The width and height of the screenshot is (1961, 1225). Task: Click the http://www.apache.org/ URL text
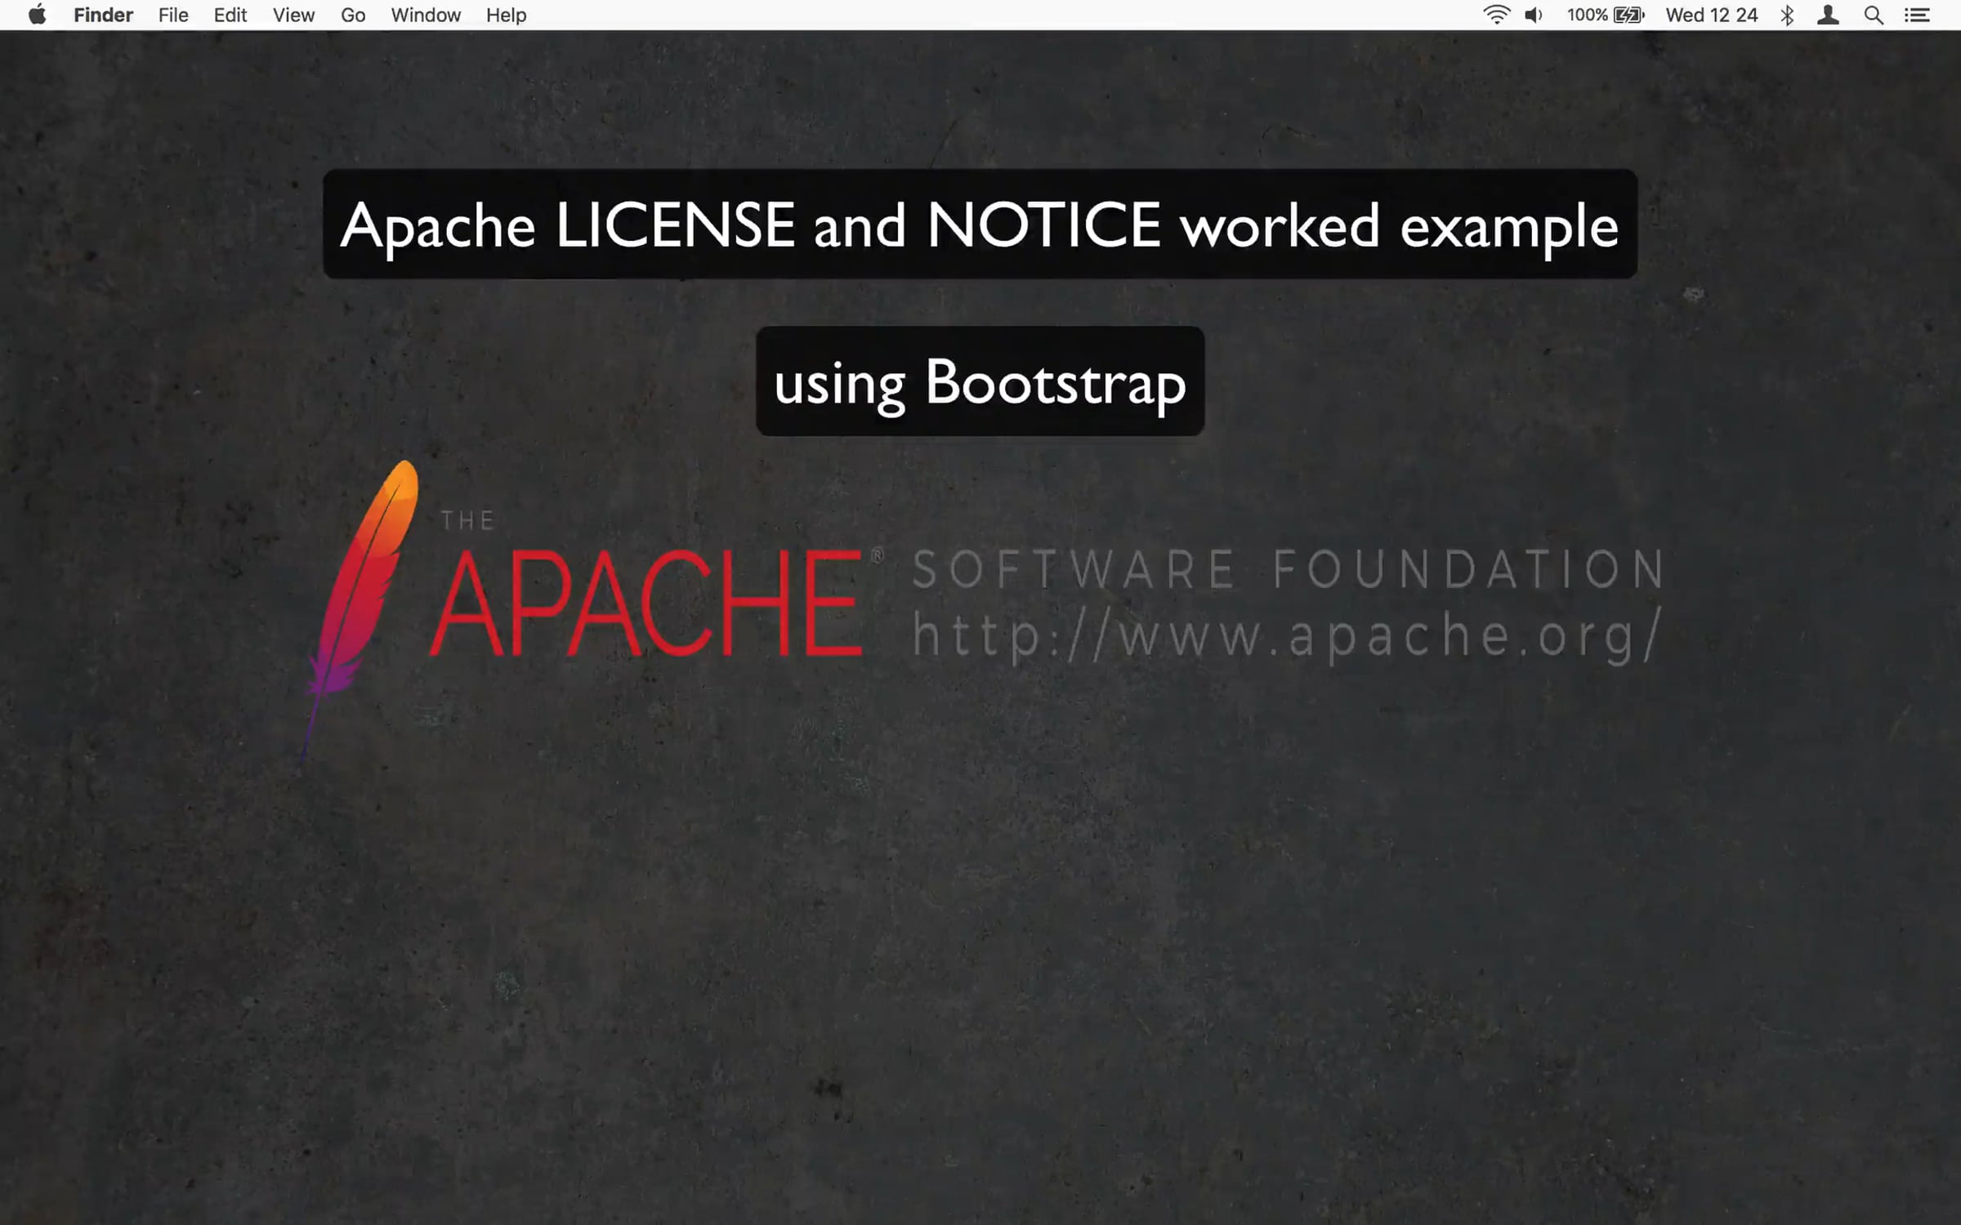pos(1288,635)
